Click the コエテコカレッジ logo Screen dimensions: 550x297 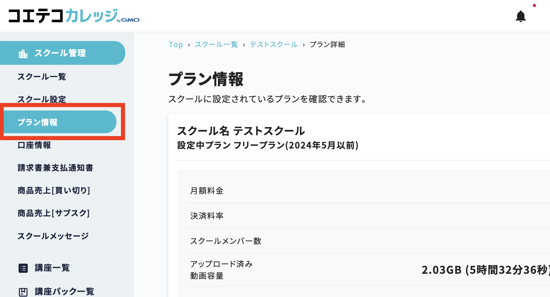[63, 16]
